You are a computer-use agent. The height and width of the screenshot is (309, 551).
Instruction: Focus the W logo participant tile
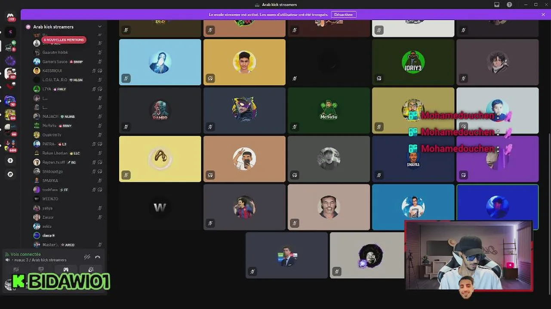click(x=160, y=207)
